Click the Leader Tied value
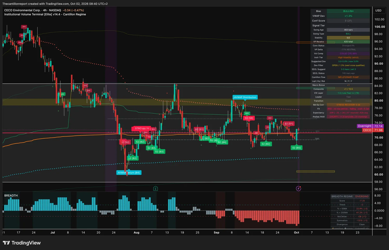Screen dimensions: 389x250 [x=348, y=97]
